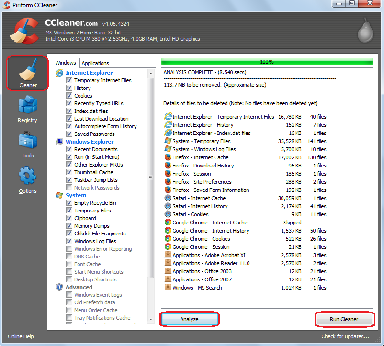
Task: Click icon of System - Windows Log Files result
Action: coord(168,149)
